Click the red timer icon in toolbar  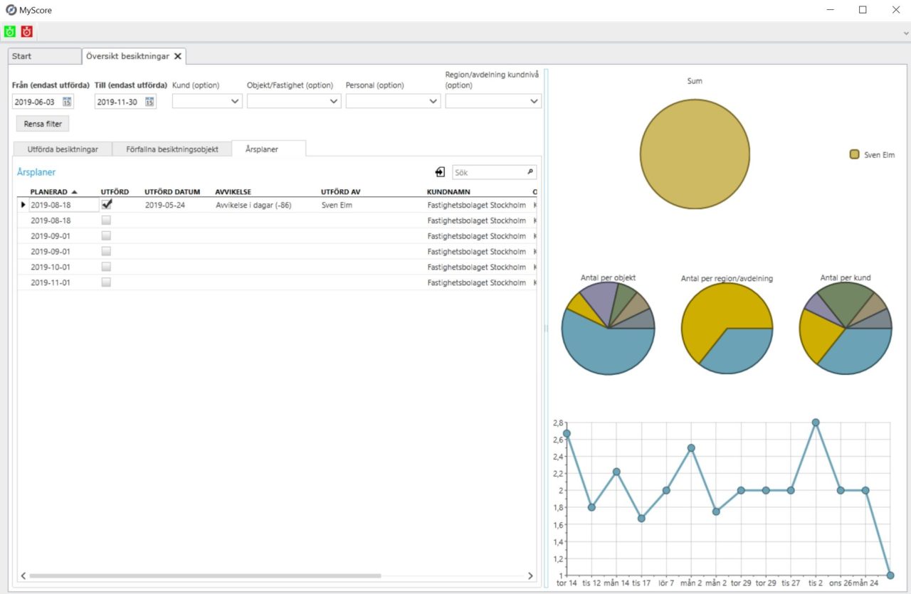click(x=26, y=31)
